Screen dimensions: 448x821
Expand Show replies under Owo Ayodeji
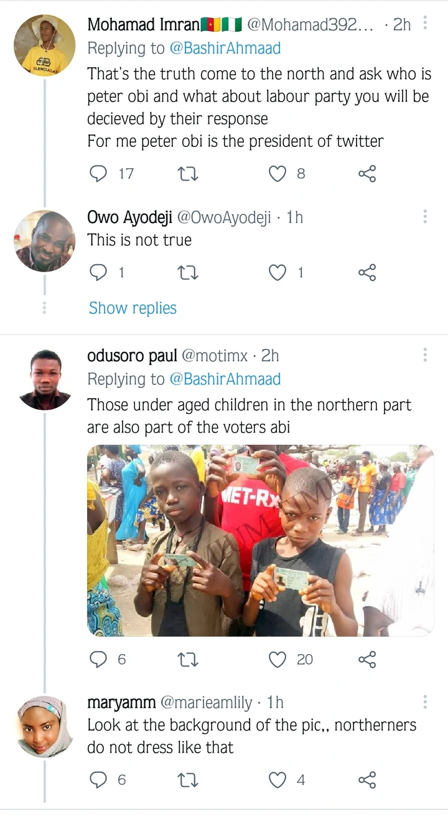133,308
